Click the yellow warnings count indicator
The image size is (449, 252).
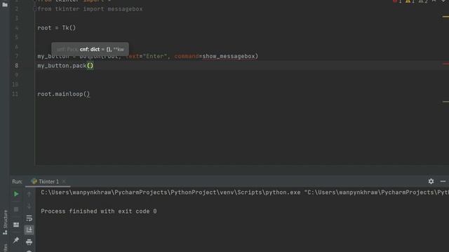coord(410,1)
